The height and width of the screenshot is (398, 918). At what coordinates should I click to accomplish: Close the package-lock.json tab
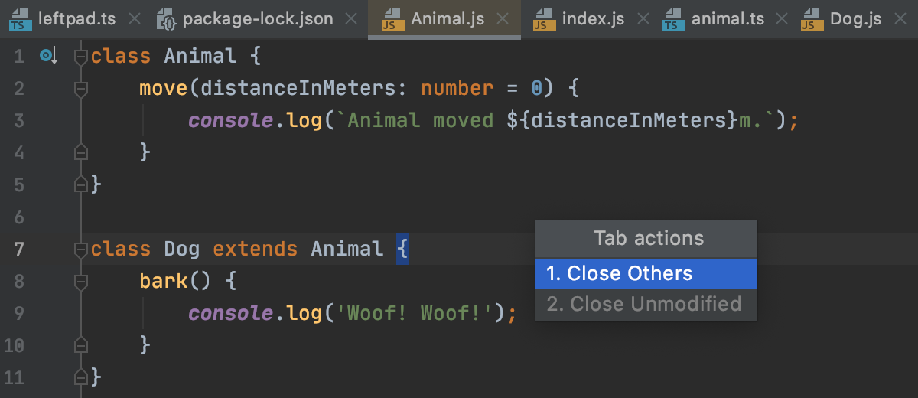(351, 19)
